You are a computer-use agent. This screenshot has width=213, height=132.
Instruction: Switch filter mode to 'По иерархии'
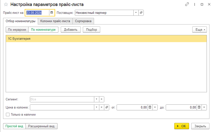pos(17,30)
